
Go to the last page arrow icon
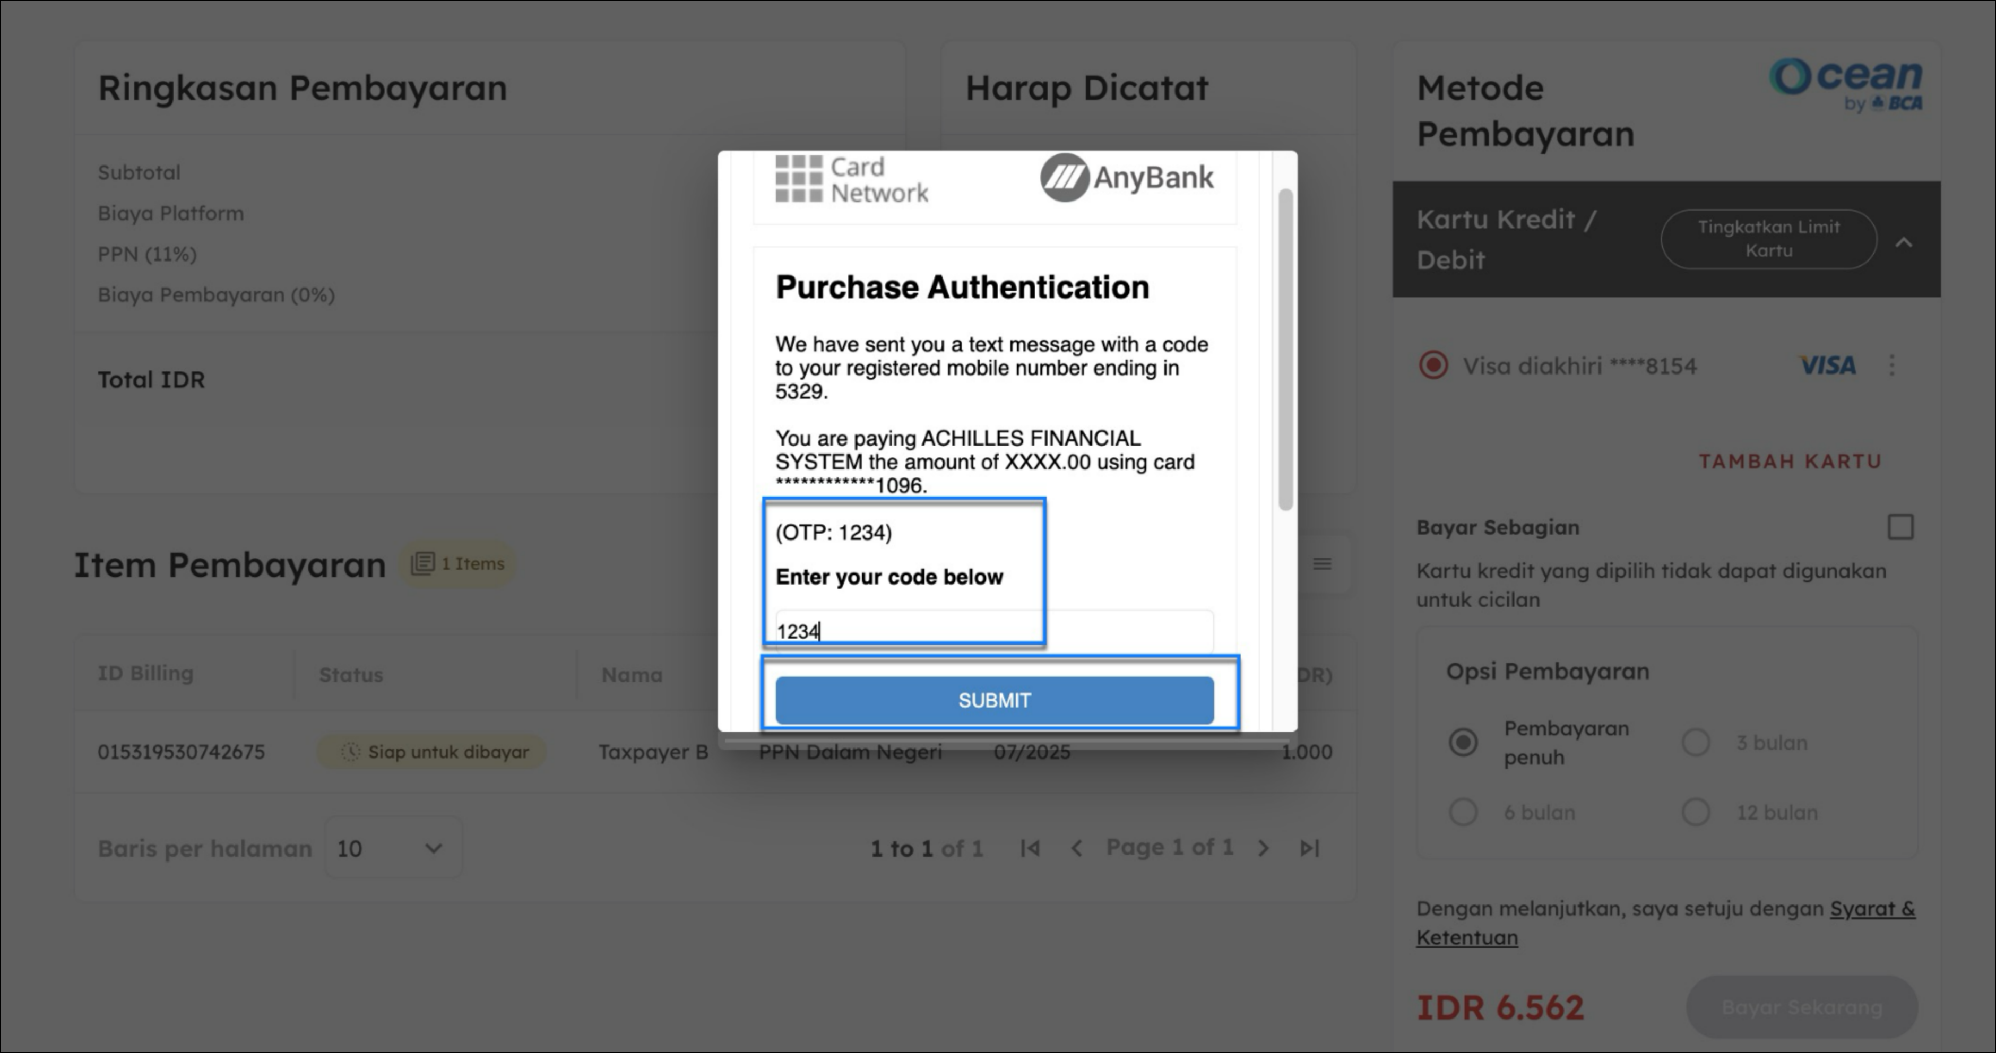(1309, 849)
